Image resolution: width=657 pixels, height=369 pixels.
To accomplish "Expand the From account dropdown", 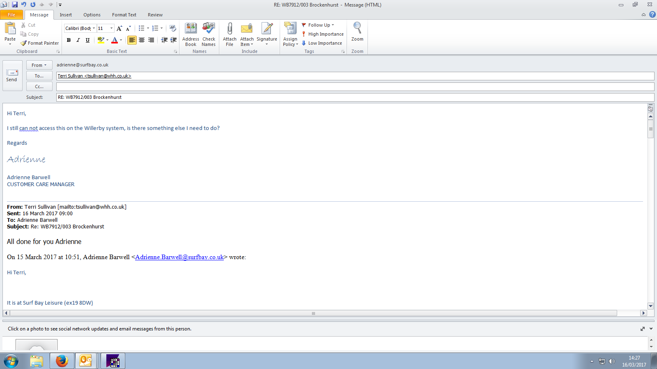I will click(39, 65).
